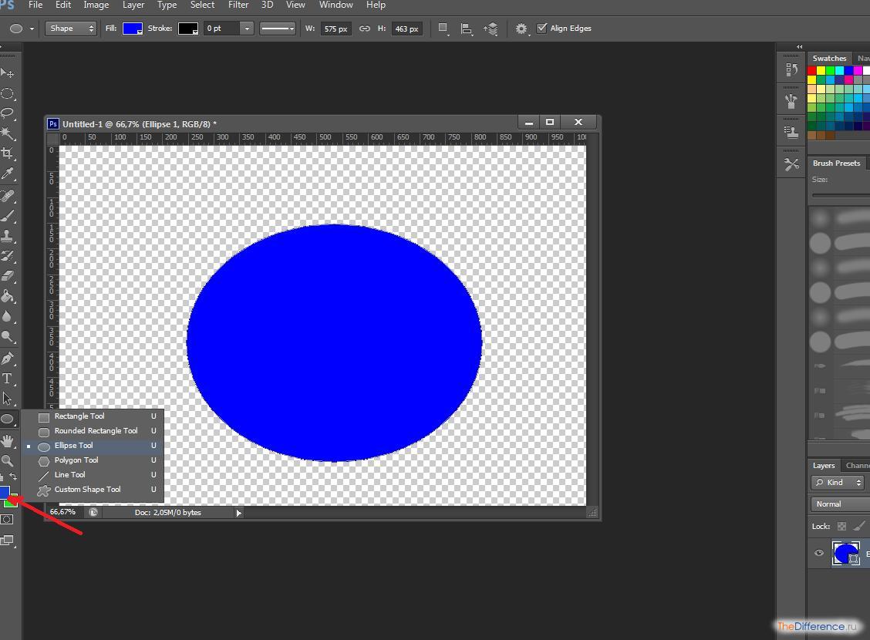Expand the stroke width dropdown
Image resolution: width=870 pixels, height=640 pixels.
click(x=247, y=29)
